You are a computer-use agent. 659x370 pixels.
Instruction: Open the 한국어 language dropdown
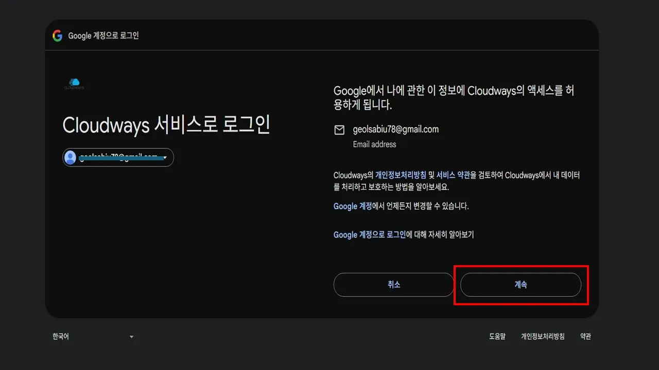[x=93, y=337]
